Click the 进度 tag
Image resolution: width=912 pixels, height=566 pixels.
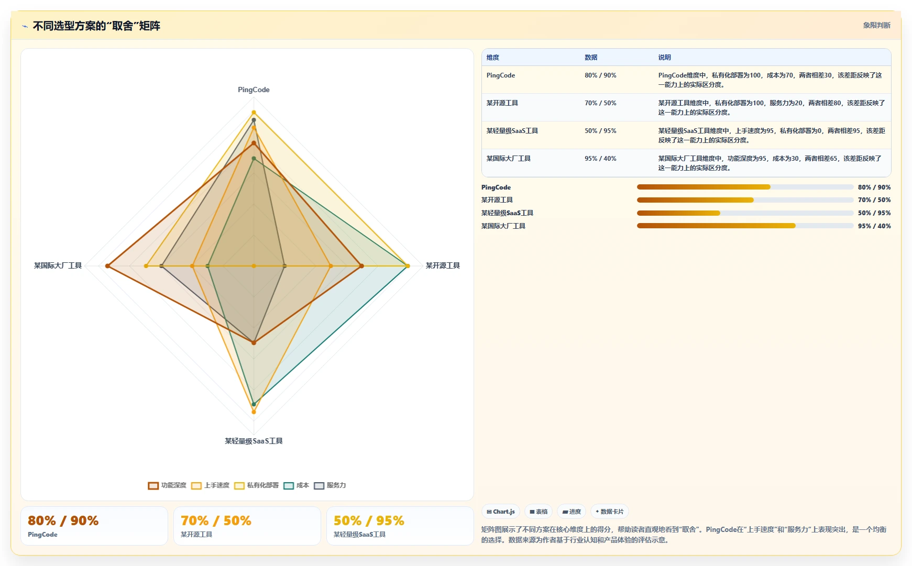coord(572,512)
